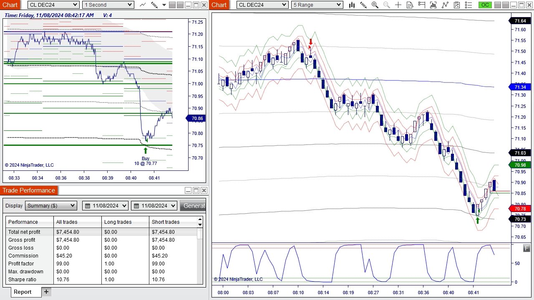Click the red sell arrow on right chart
Image resolution: width=534 pixels, height=300 pixels.
click(311, 42)
